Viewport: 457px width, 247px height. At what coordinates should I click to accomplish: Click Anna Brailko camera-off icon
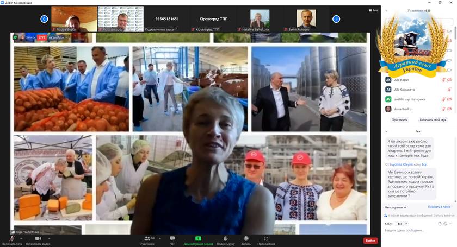pos(449,109)
